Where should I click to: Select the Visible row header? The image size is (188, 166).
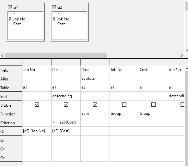coord(11,105)
